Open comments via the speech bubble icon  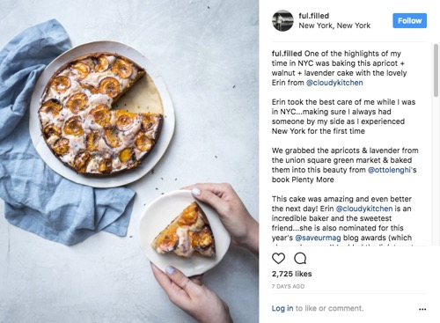tap(300, 259)
